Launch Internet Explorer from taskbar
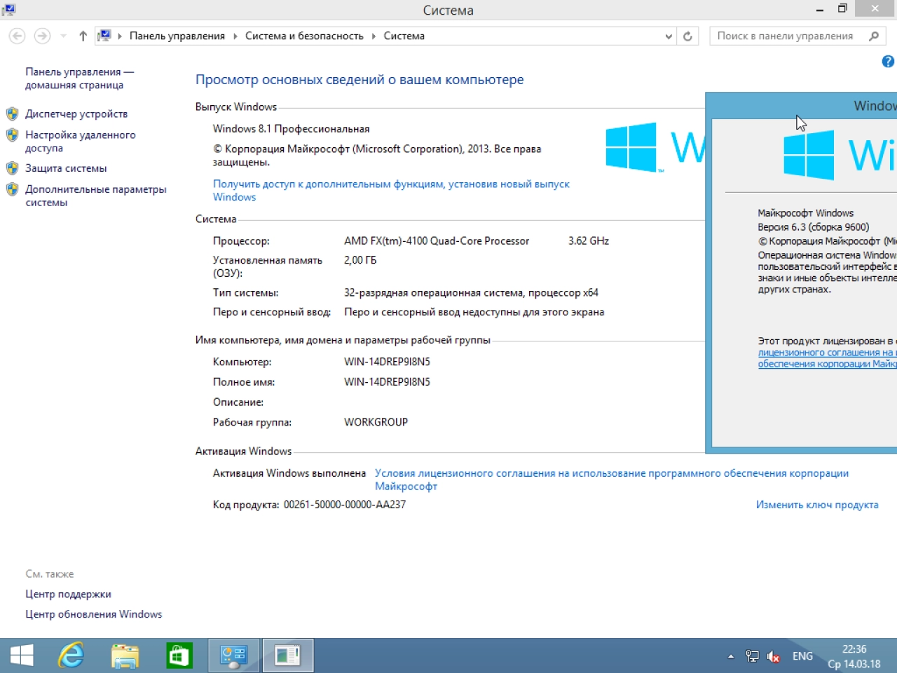 71,655
